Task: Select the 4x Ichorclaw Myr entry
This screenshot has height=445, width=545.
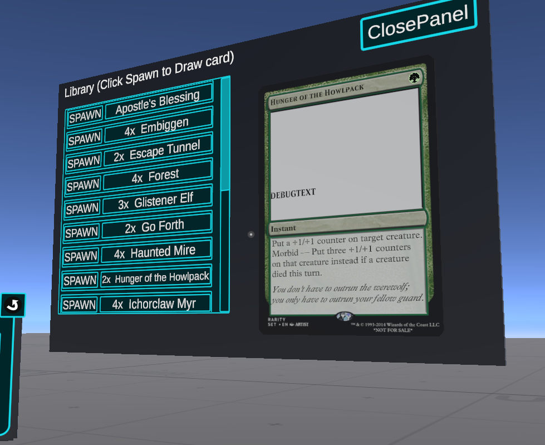Action: click(x=155, y=304)
